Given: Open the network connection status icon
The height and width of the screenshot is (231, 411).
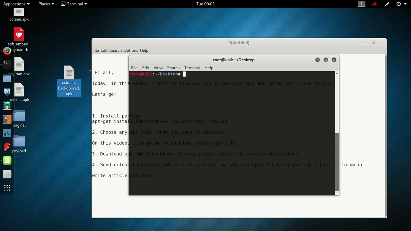Looking at the screenshot, I should [387, 4].
